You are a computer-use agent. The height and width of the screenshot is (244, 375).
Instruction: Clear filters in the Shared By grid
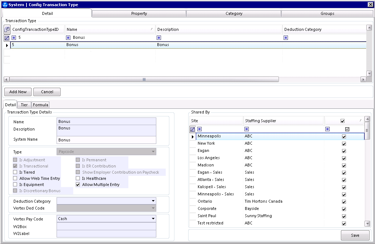pyautogui.click(x=193, y=129)
